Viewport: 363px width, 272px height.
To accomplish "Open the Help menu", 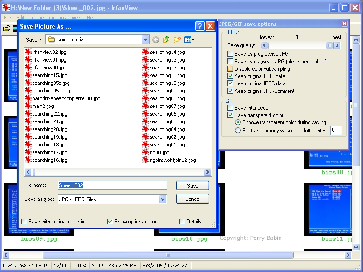I will point(92,18).
